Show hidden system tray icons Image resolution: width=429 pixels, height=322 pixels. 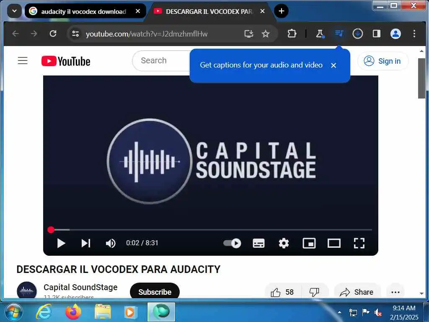point(339,312)
